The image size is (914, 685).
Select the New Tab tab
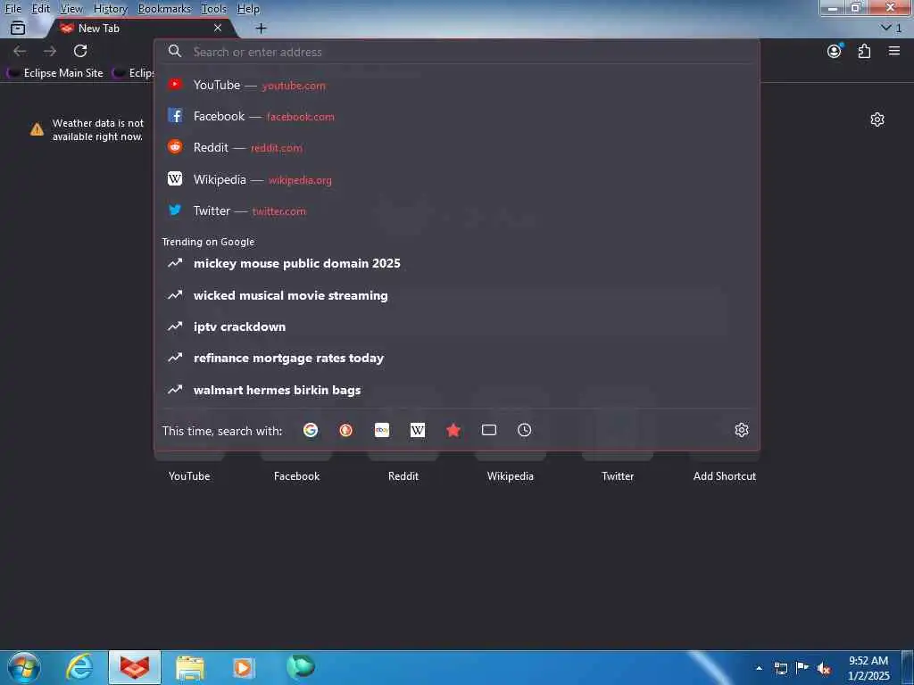(140, 28)
